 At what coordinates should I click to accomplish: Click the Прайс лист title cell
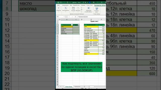[94, 21]
